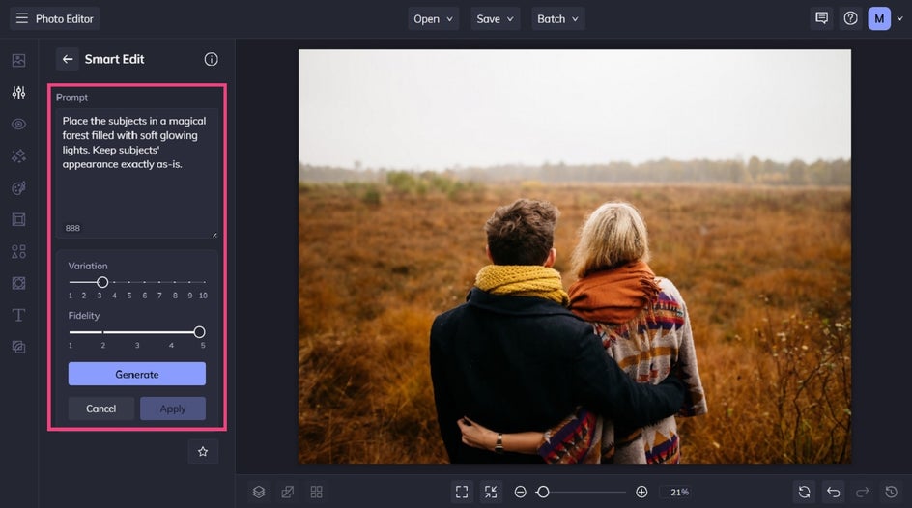Viewport: 912px width, 508px height.
Task: Click the reset image rotate icon
Action: (x=805, y=493)
